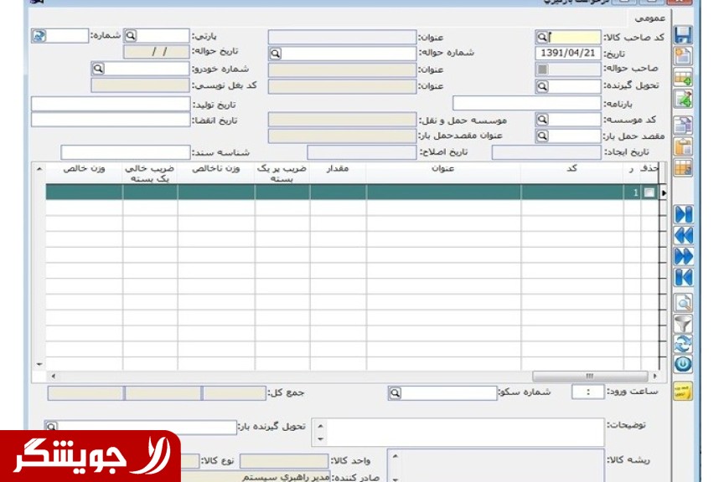Click the yellow sticky note icon

click(684, 391)
